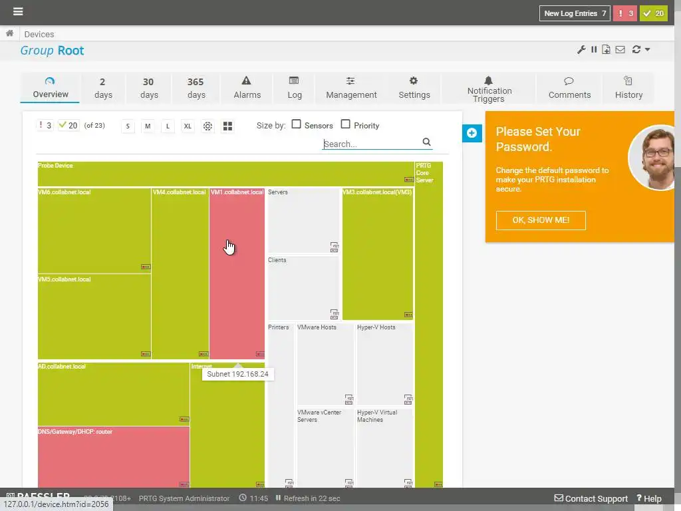The height and width of the screenshot is (511, 681).
Task: Open the green up sensors counter 20
Action: click(654, 13)
